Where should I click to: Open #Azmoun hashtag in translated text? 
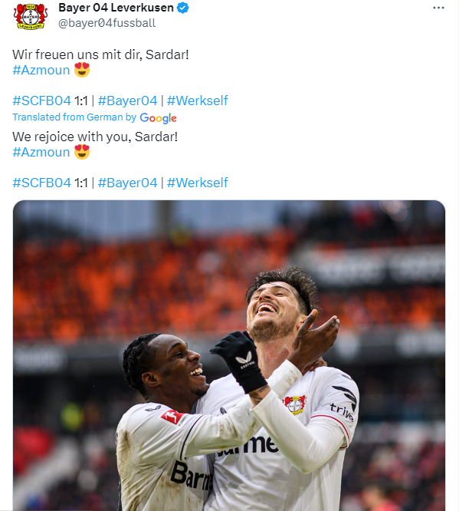(41, 152)
